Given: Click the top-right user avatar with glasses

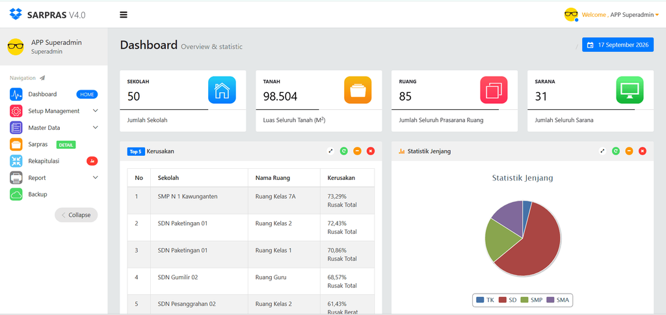Looking at the screenshot, I should coord(571,14).
